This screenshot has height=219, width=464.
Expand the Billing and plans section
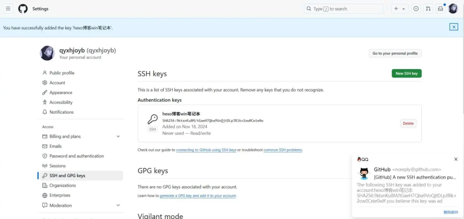pyautogui.click(x=118, y=136)
